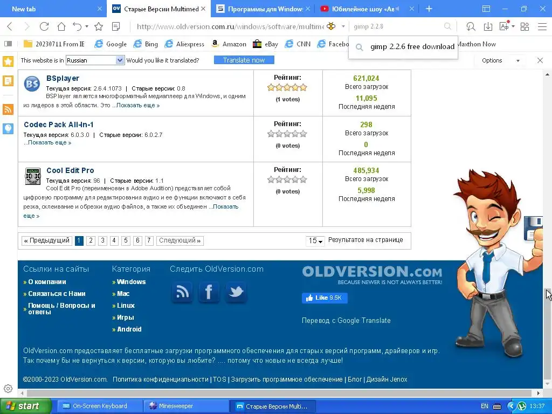Open the main hamburger menu
The height and width of the screenshot is (414, 552).
click(542, 26)
